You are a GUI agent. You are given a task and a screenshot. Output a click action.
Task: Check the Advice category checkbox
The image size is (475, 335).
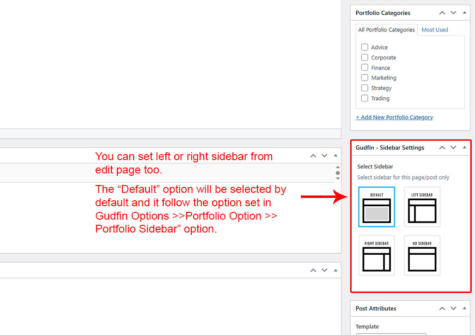pos(365,47)
